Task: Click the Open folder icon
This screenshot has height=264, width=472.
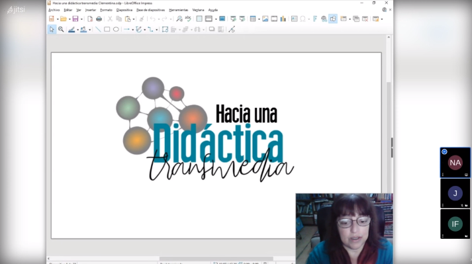Action: (x=63, y=19)
